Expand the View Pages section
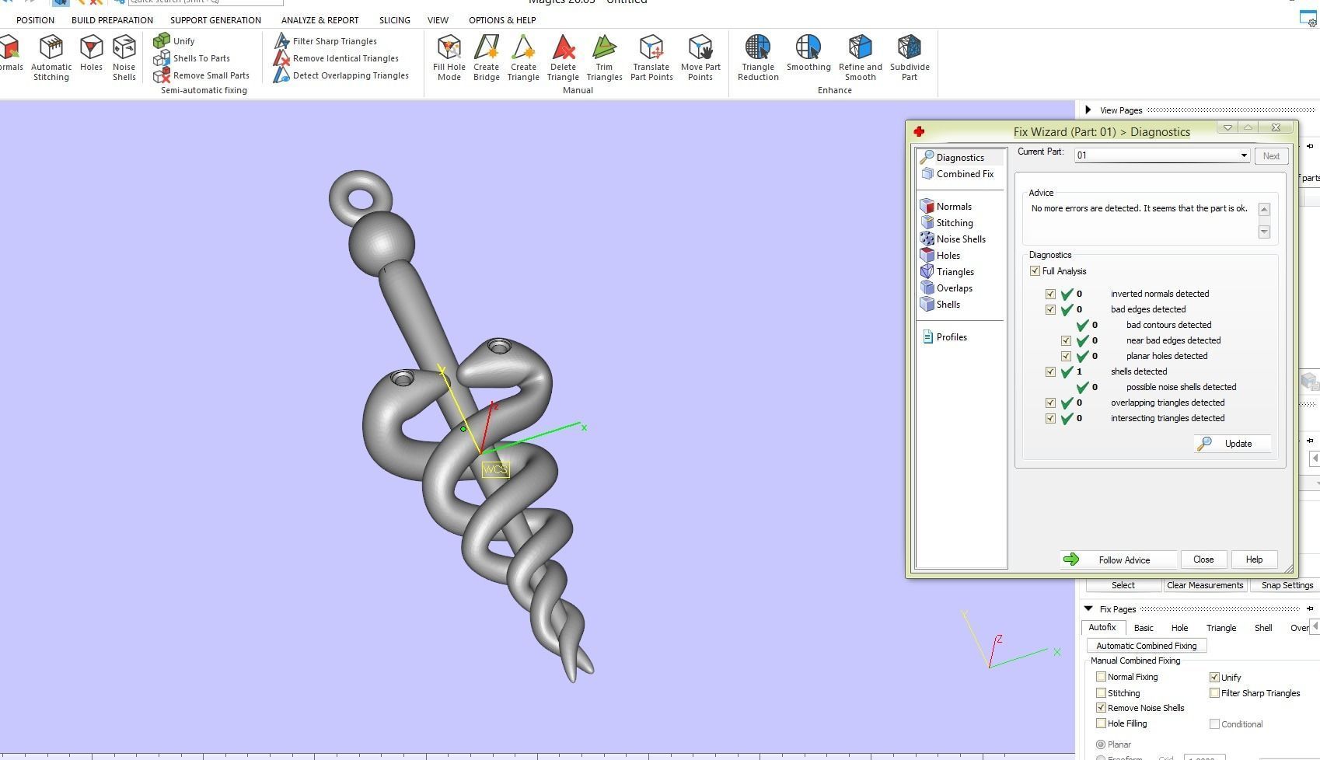The image size is (1320, 760). [1088, 110]
